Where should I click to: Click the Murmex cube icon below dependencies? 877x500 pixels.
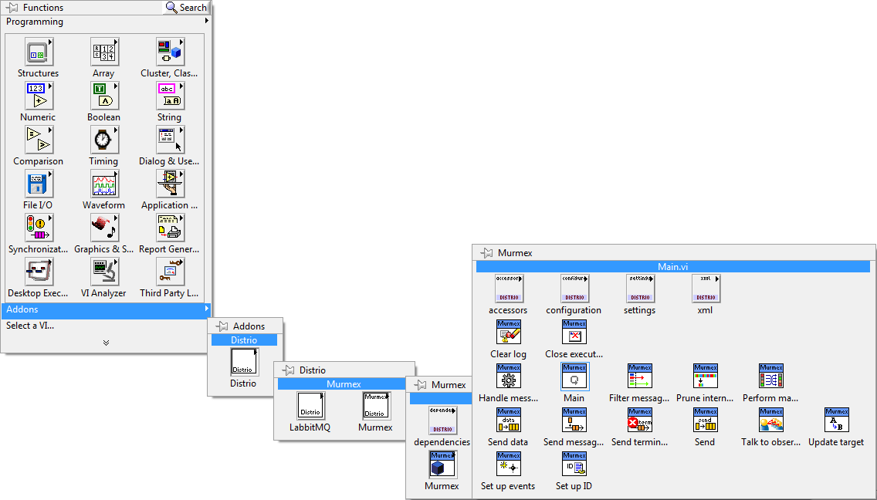tap(442, 465)
